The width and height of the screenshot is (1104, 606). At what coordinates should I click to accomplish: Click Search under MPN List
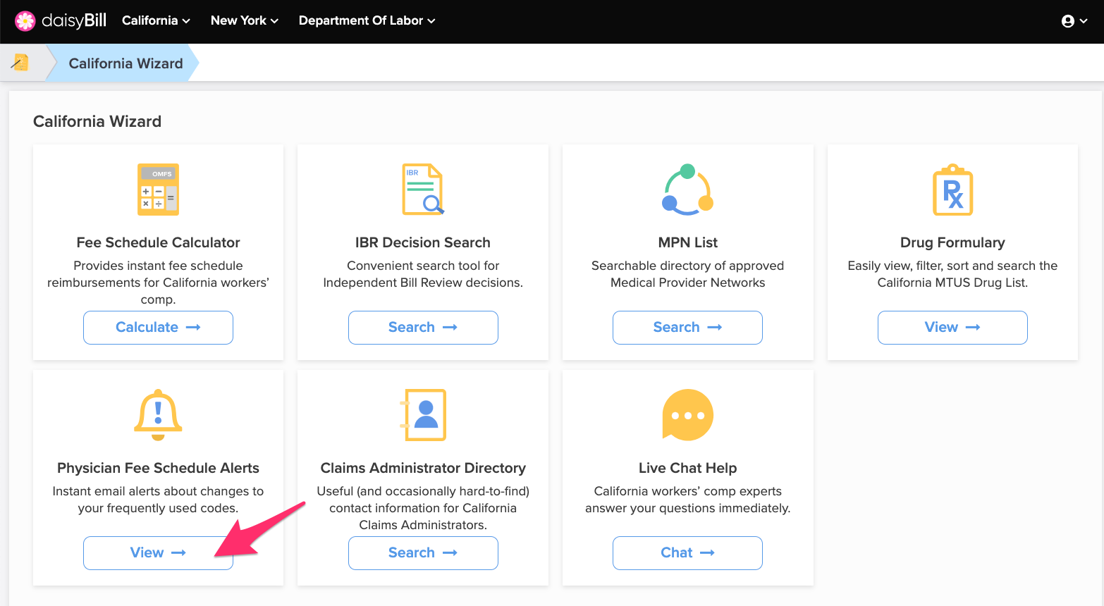point(687,328)
